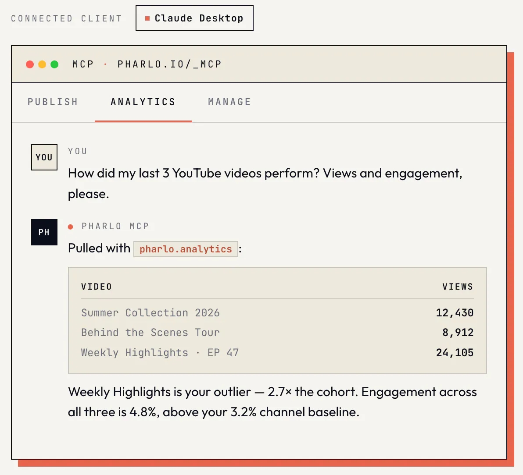Click the VIEWS column header
Image resolution: width=523 pixels, height=475 pixels.
458,287
